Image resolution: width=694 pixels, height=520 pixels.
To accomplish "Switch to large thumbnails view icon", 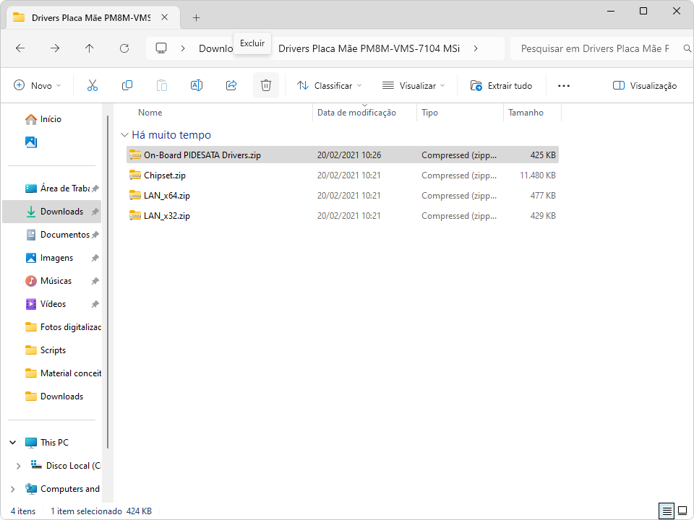I will pyautogui.click(x=682, y=511).
